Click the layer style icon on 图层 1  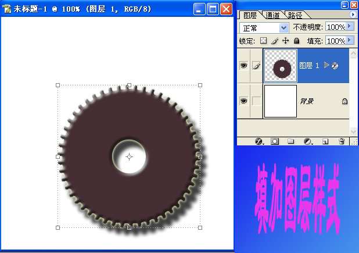[x=335, y=66]
